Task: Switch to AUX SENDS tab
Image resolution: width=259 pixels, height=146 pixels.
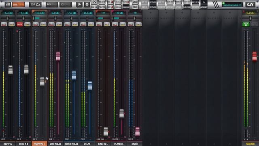Action: pyautogui.click(x=52, y=4)
